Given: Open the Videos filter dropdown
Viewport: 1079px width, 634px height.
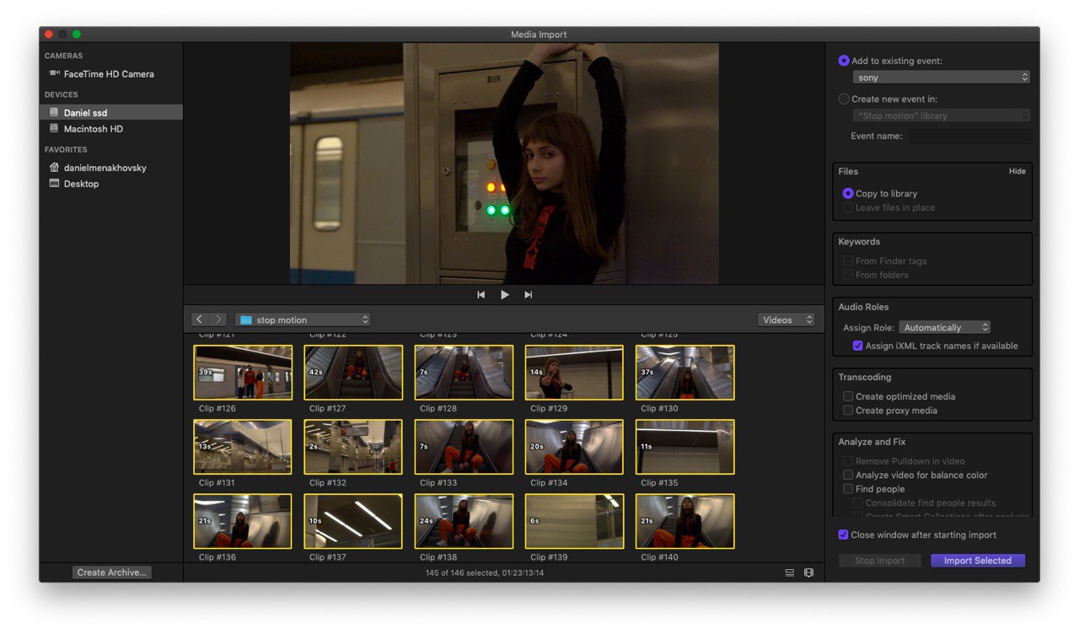Looking at the screenshot, I should click(786, 320).
